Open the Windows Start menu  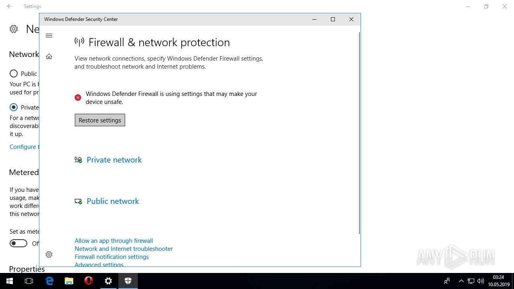[x=10, y=281]
